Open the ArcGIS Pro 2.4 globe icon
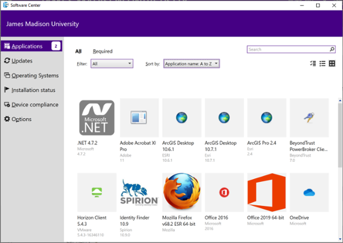Viewport: 343px width, 243px height. 266,117
